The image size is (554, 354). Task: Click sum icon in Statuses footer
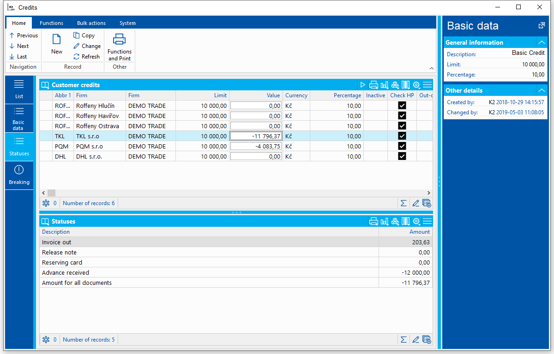point(403,339)
